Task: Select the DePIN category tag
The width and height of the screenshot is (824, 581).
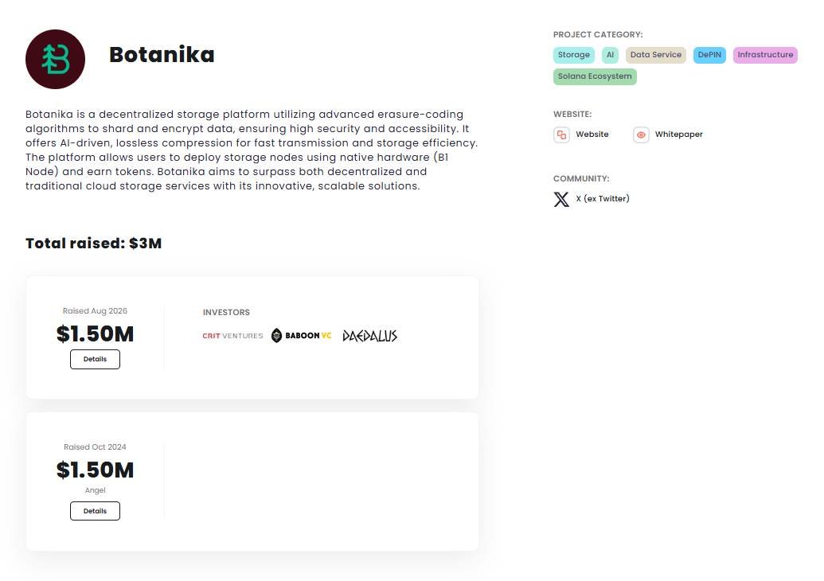Action: [709, 55]
